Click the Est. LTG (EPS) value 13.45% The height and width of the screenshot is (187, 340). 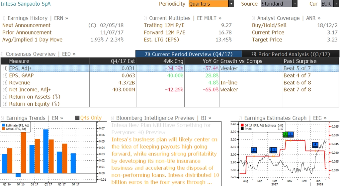(223, 40)
